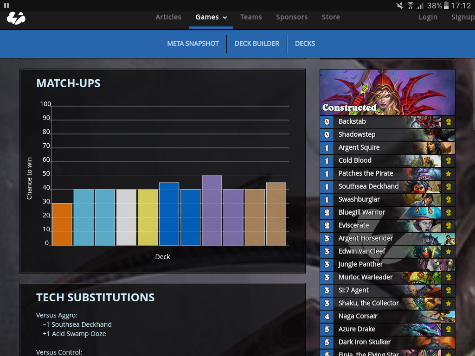The width and height of the screenshot is (475, 356).
Task: Click the Login link
Action: pyautogui.click(x=428, y=17)
